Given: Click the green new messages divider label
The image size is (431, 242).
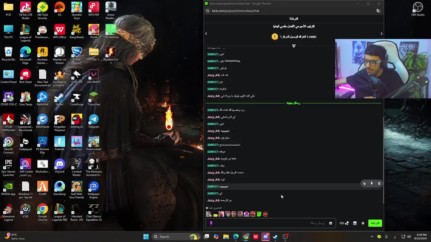Looking at the screenshot, I should pos(293,103).
